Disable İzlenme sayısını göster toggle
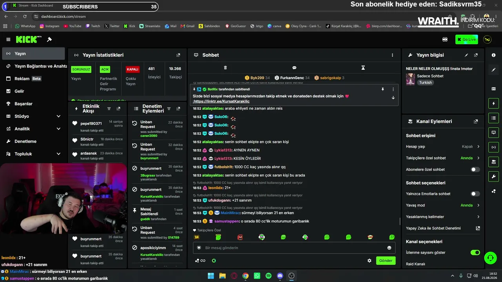 (x=475, y=253)
